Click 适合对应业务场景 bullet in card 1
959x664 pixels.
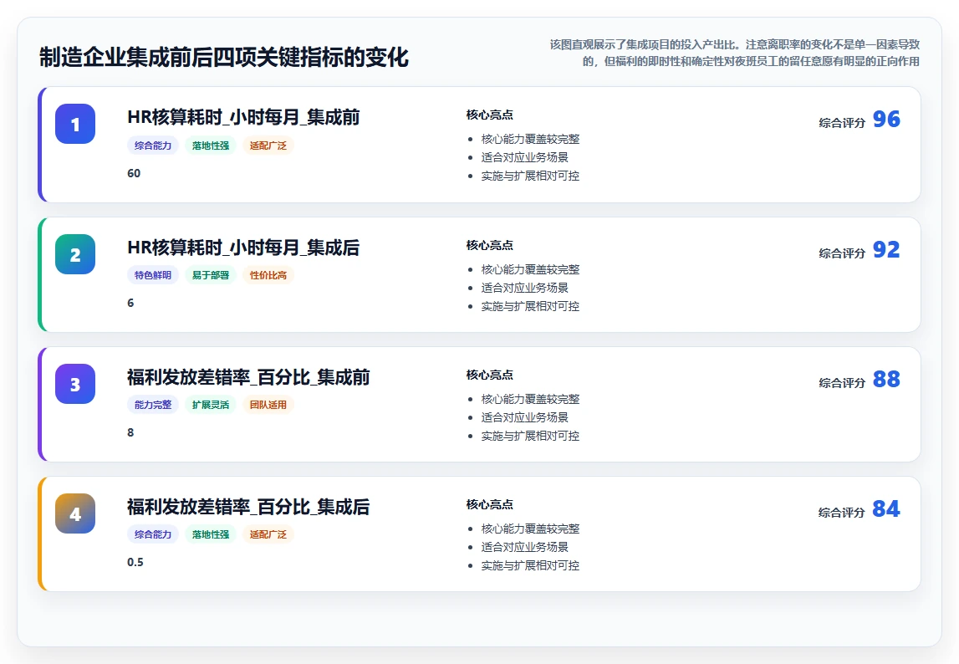pyautogui.click(x=525, y=158)
